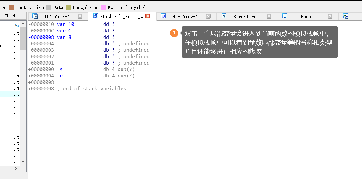This screenshot has height=179, width=362.
Task: Close the IDA View-A tab
Action: tap(80, 16)
